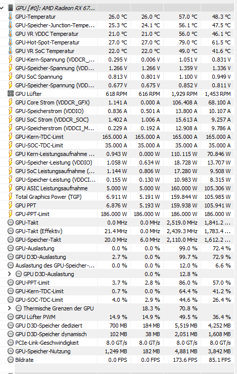237x374 pixels.
Task: Select the GPU ASIC Leistungsaufnahme label
Action: 52,188
